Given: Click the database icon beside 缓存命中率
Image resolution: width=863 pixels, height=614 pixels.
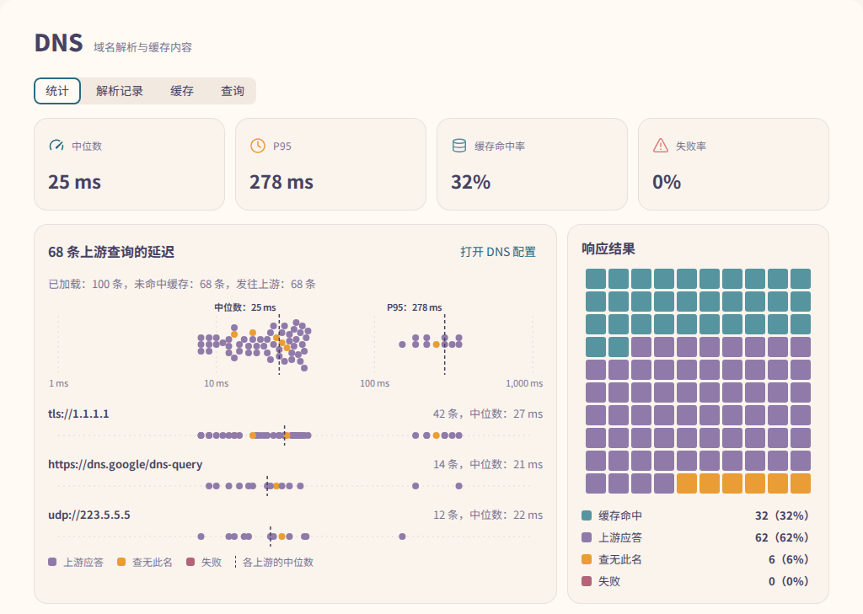Looking at the screenshot, I should coord(459,146).
